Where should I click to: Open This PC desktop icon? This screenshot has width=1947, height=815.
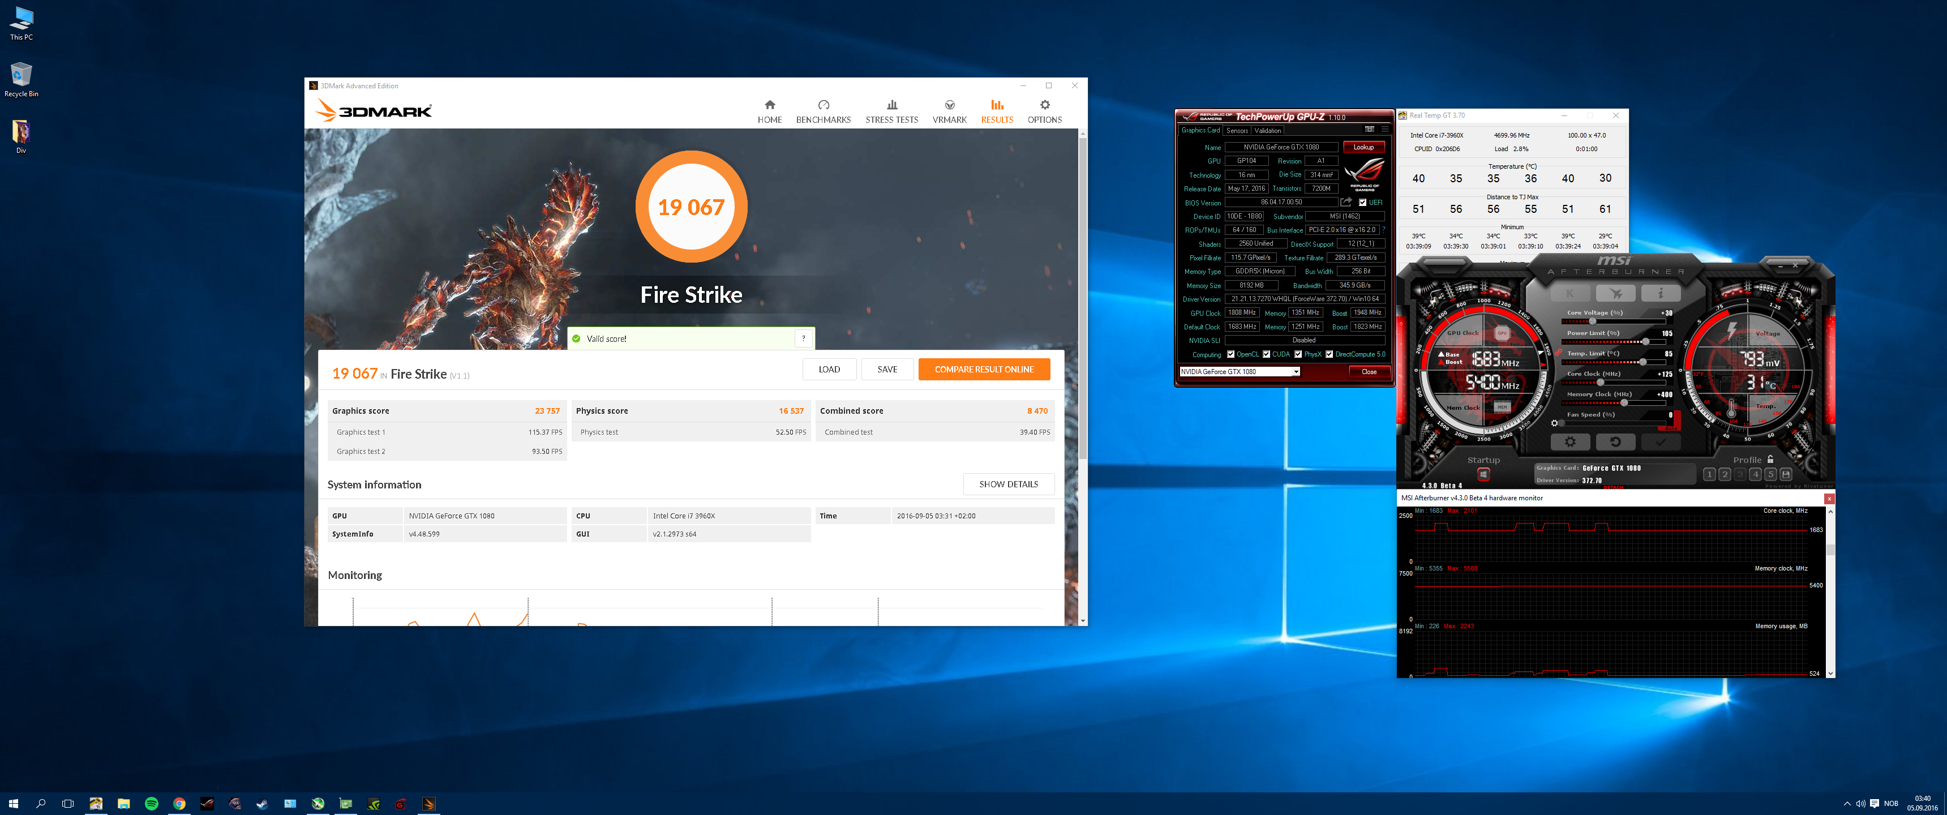[x=21, y=23]
